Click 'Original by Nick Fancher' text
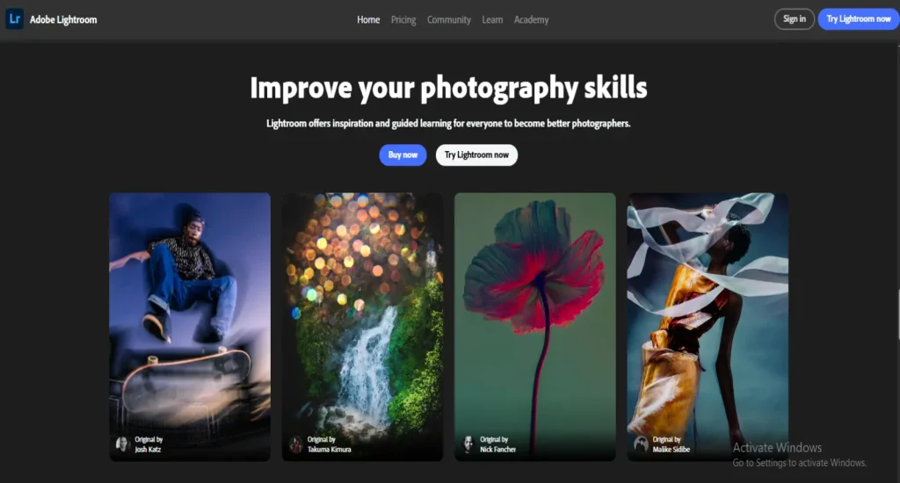The height and width of the screenshot is (483, 900). [x=497, y=444]
